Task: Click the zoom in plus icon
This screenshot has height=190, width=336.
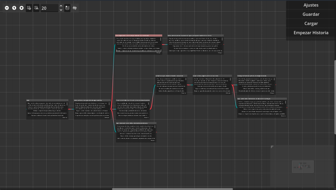Action: (x=22, y=8)
